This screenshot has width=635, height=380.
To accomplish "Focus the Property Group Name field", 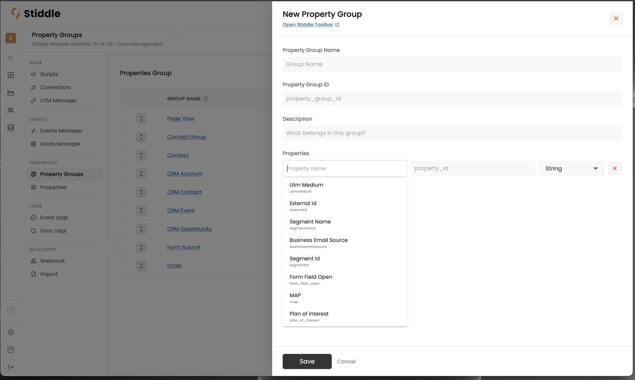I will tap(452, 64).
